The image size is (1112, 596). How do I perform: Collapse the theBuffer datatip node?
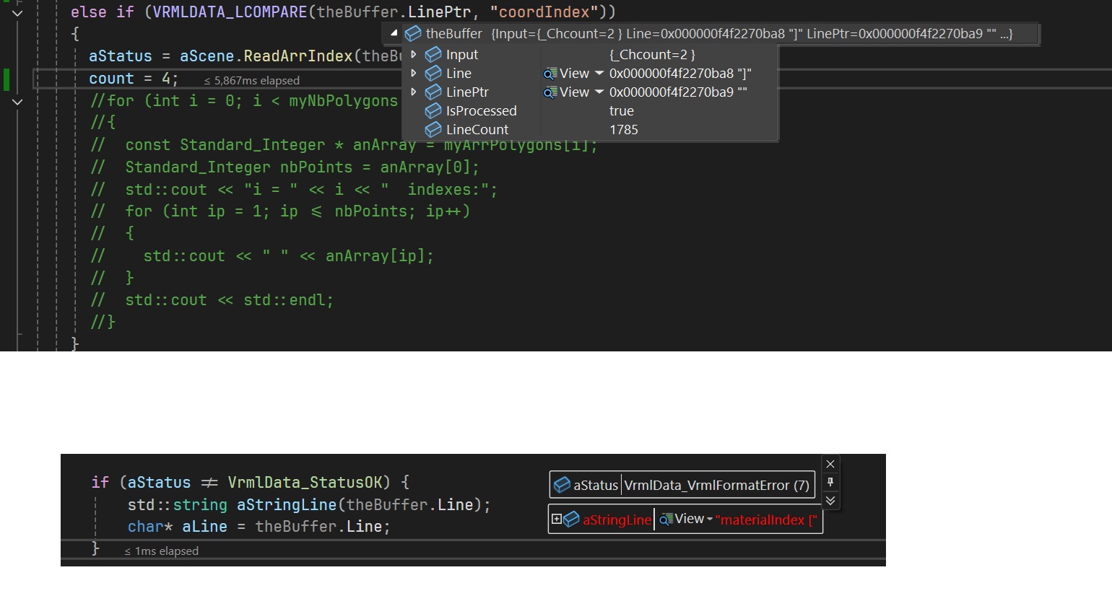[394, 33]
